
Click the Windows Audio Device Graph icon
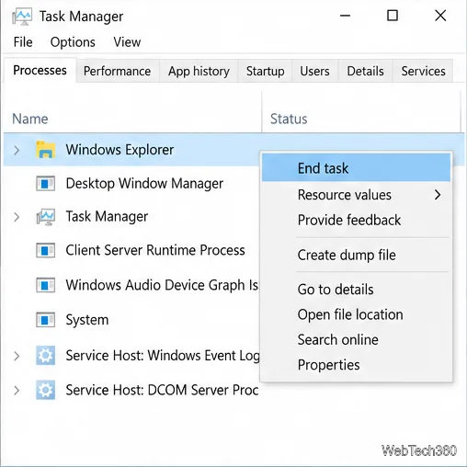pos(45,285)
